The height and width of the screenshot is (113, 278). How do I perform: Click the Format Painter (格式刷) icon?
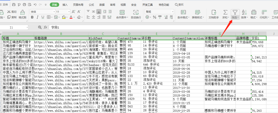pyautogui.click(x=22, y=12)
